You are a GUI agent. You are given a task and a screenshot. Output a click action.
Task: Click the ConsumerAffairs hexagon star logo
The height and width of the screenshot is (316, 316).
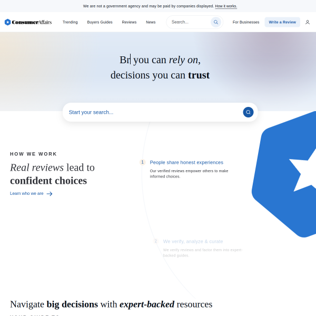(x=7, y=22)
